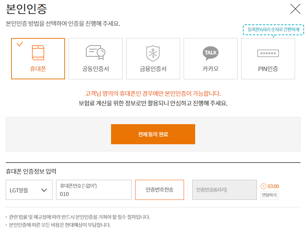This screenshot has height=239, width=308.
Task: Toggle the orange checkmark on the 휴대폰 tile
Action: (20, 44)
